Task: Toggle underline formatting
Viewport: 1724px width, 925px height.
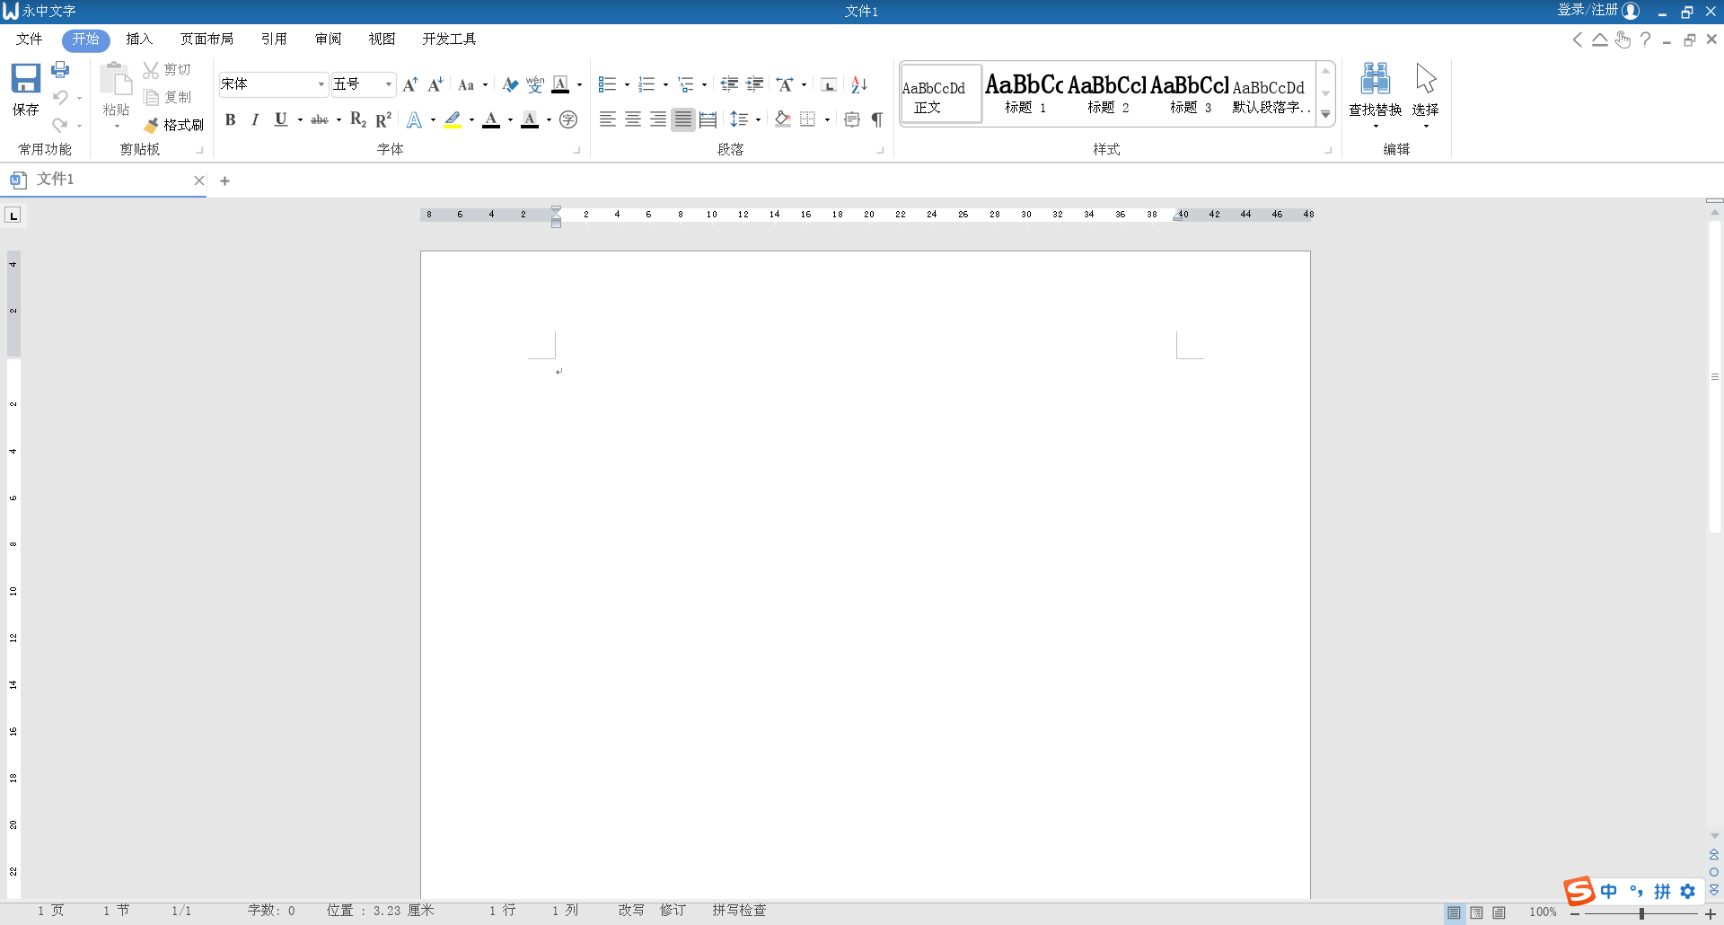Action: click(x=280, y=119)
